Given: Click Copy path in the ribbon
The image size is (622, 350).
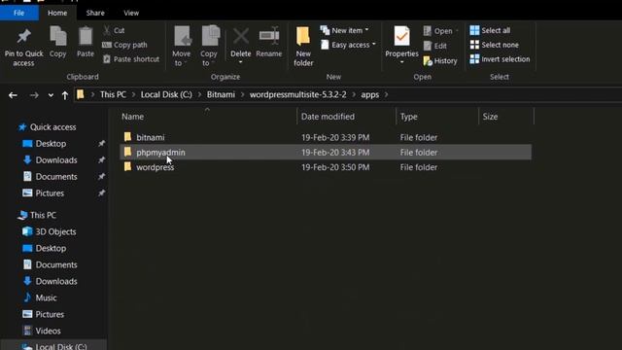Looking at the screenshot, I should pyautogui.click(x=125, y=45).
